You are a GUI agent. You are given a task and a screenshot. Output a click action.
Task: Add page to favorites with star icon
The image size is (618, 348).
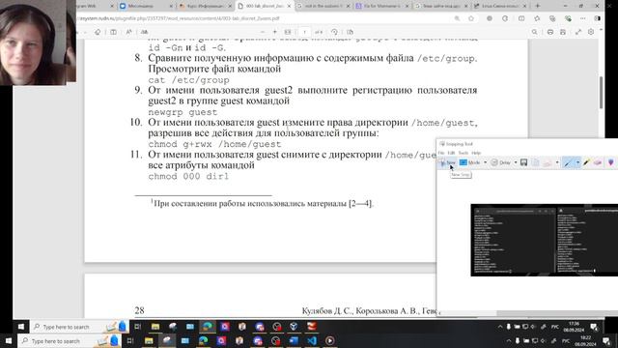coord(471,18)
